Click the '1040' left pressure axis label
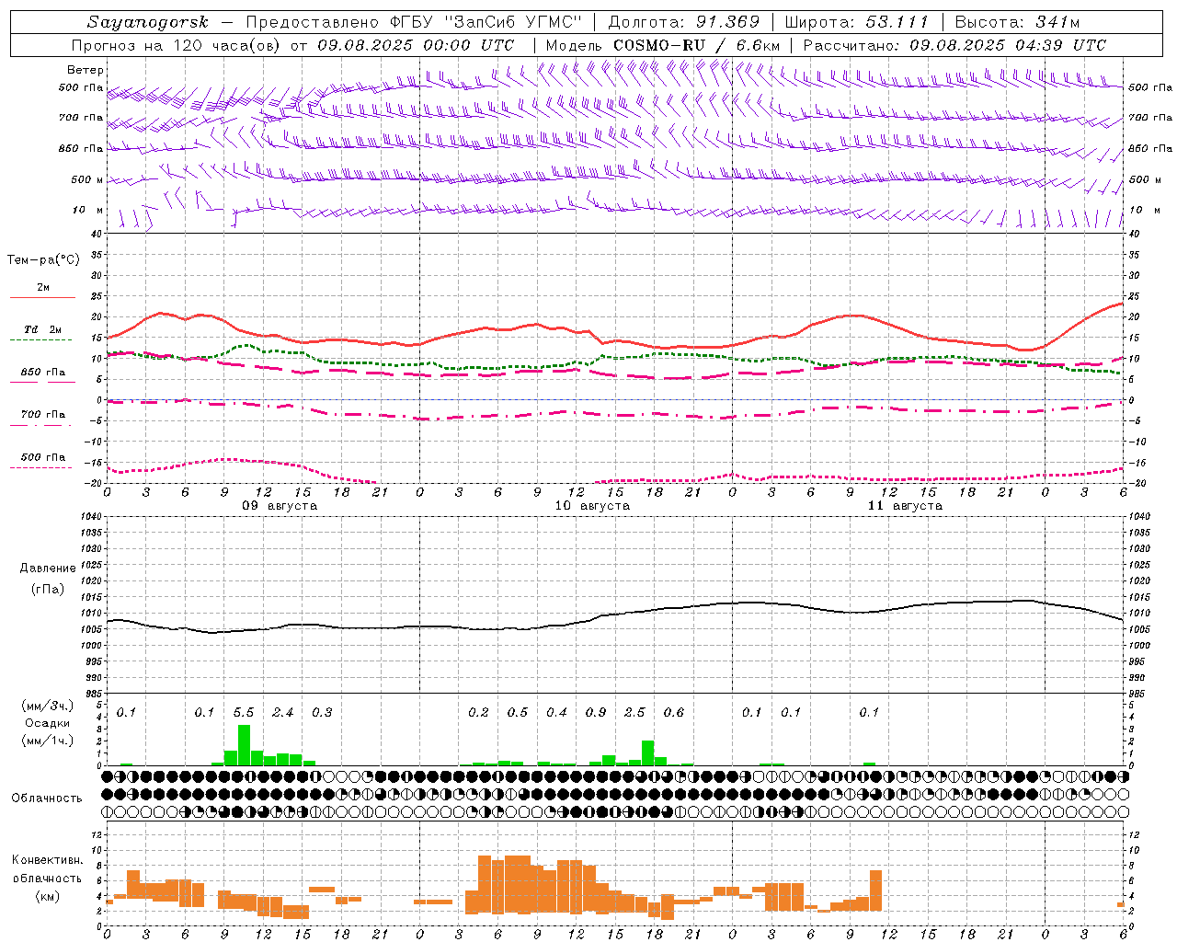This screenshot has height=942, width=1177. coord(90,516)
